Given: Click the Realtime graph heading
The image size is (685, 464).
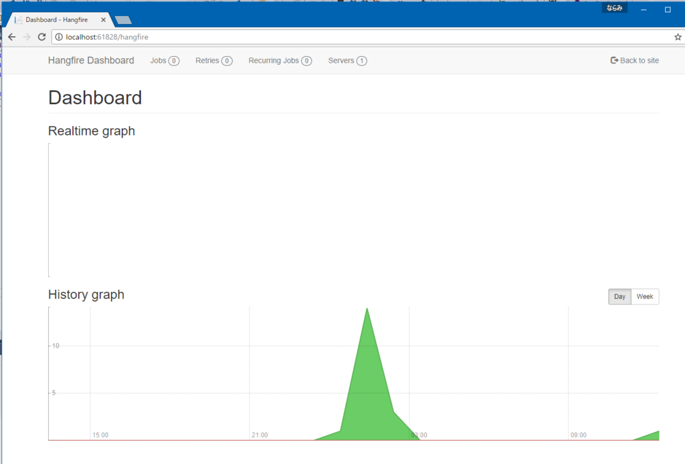Looking at the screenshot, I should 91,131.
